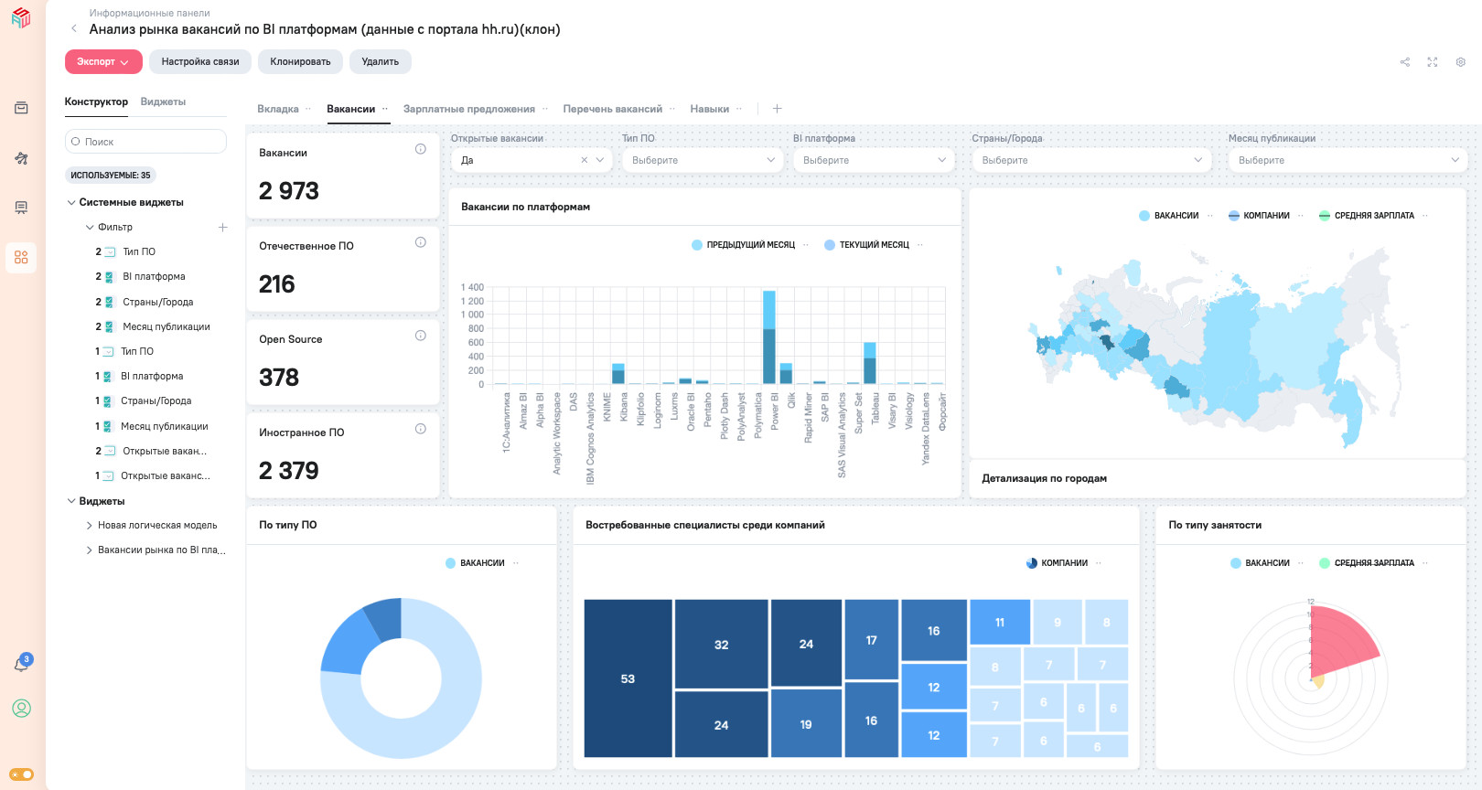
Task: Click the share icon in the top right
Action: [x=1404, y=62]
